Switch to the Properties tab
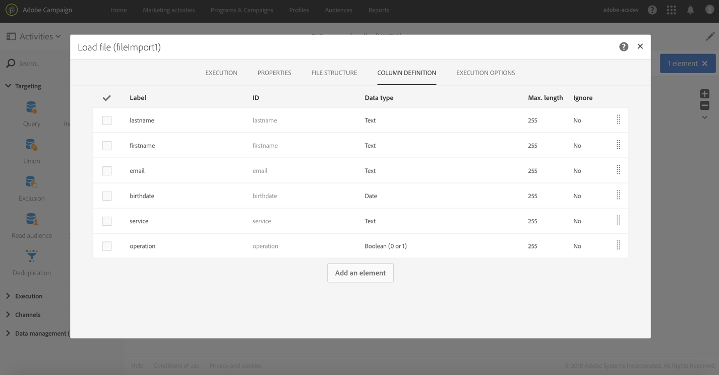 click(274, 73)
